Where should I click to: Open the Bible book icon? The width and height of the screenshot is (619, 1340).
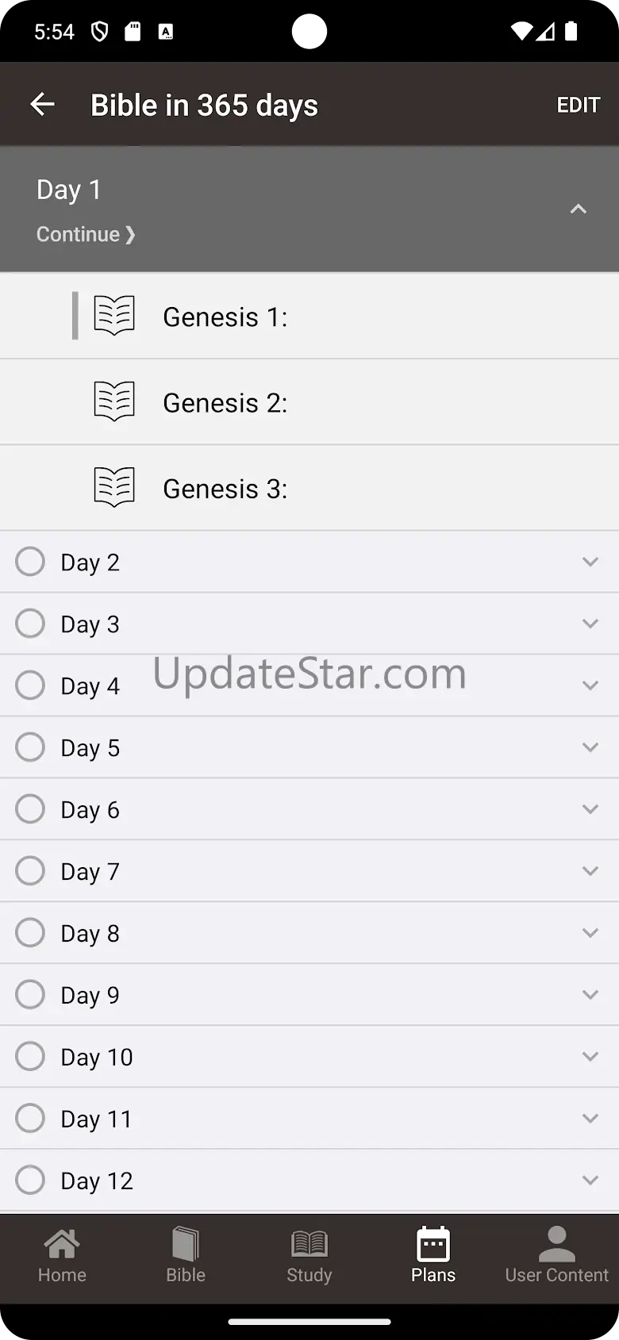coord(186,1243)
